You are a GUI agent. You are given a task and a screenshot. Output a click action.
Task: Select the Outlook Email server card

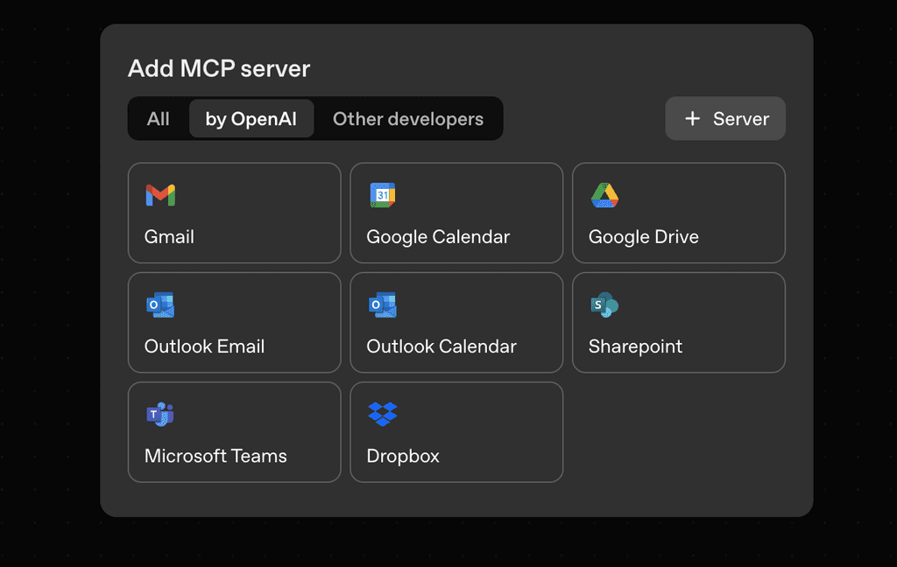[x=234, y=322]
